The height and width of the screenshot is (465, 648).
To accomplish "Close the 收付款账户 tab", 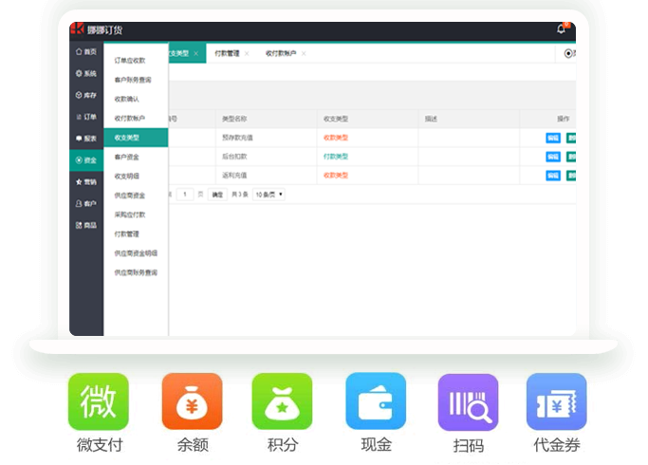I will [x=304, y=54].
